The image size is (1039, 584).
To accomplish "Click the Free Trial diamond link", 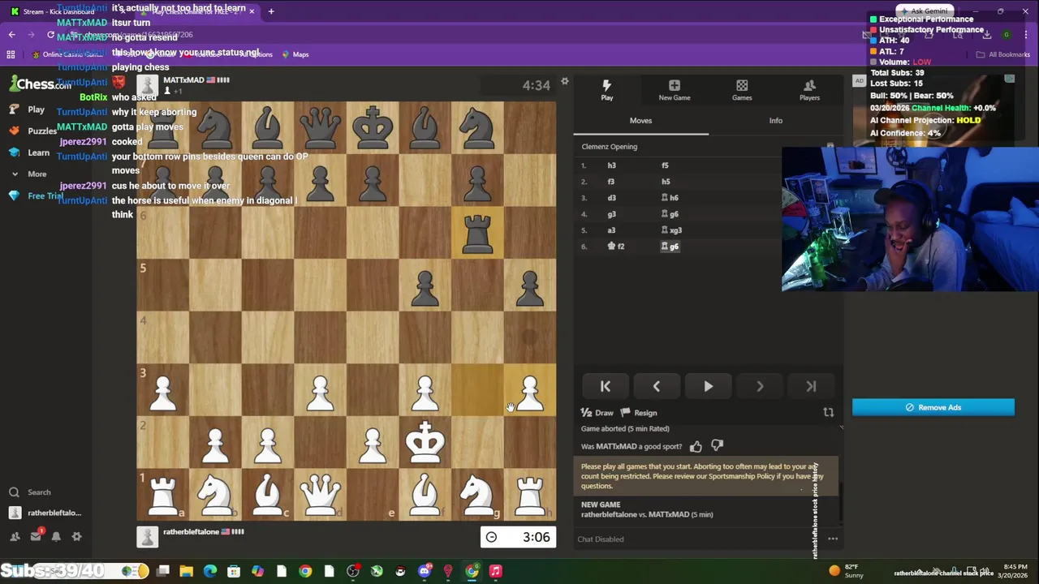I will [x=36, y=195].
